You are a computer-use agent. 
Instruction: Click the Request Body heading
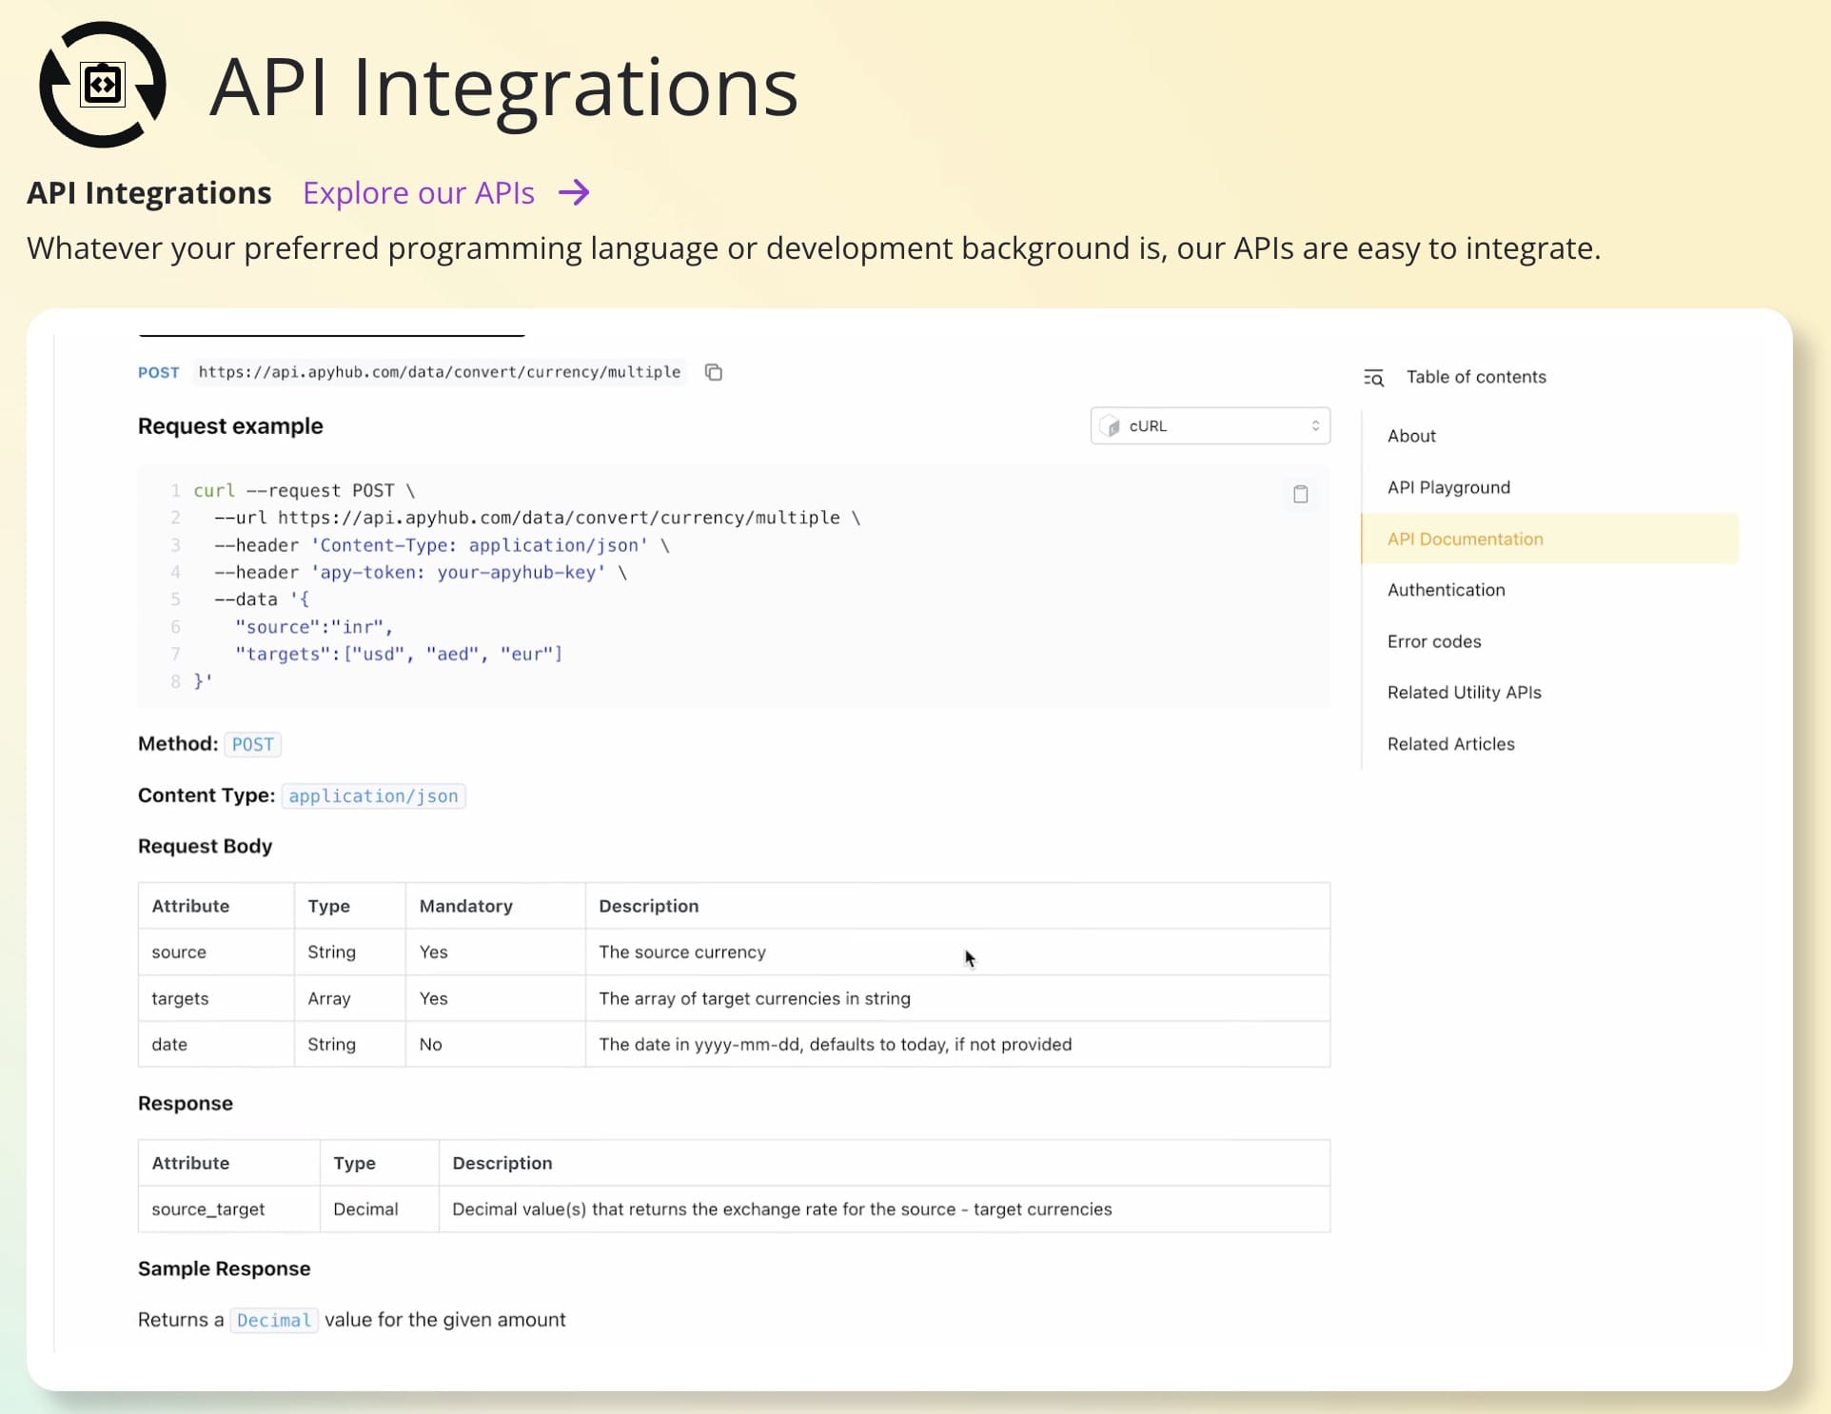pos(205,846)
